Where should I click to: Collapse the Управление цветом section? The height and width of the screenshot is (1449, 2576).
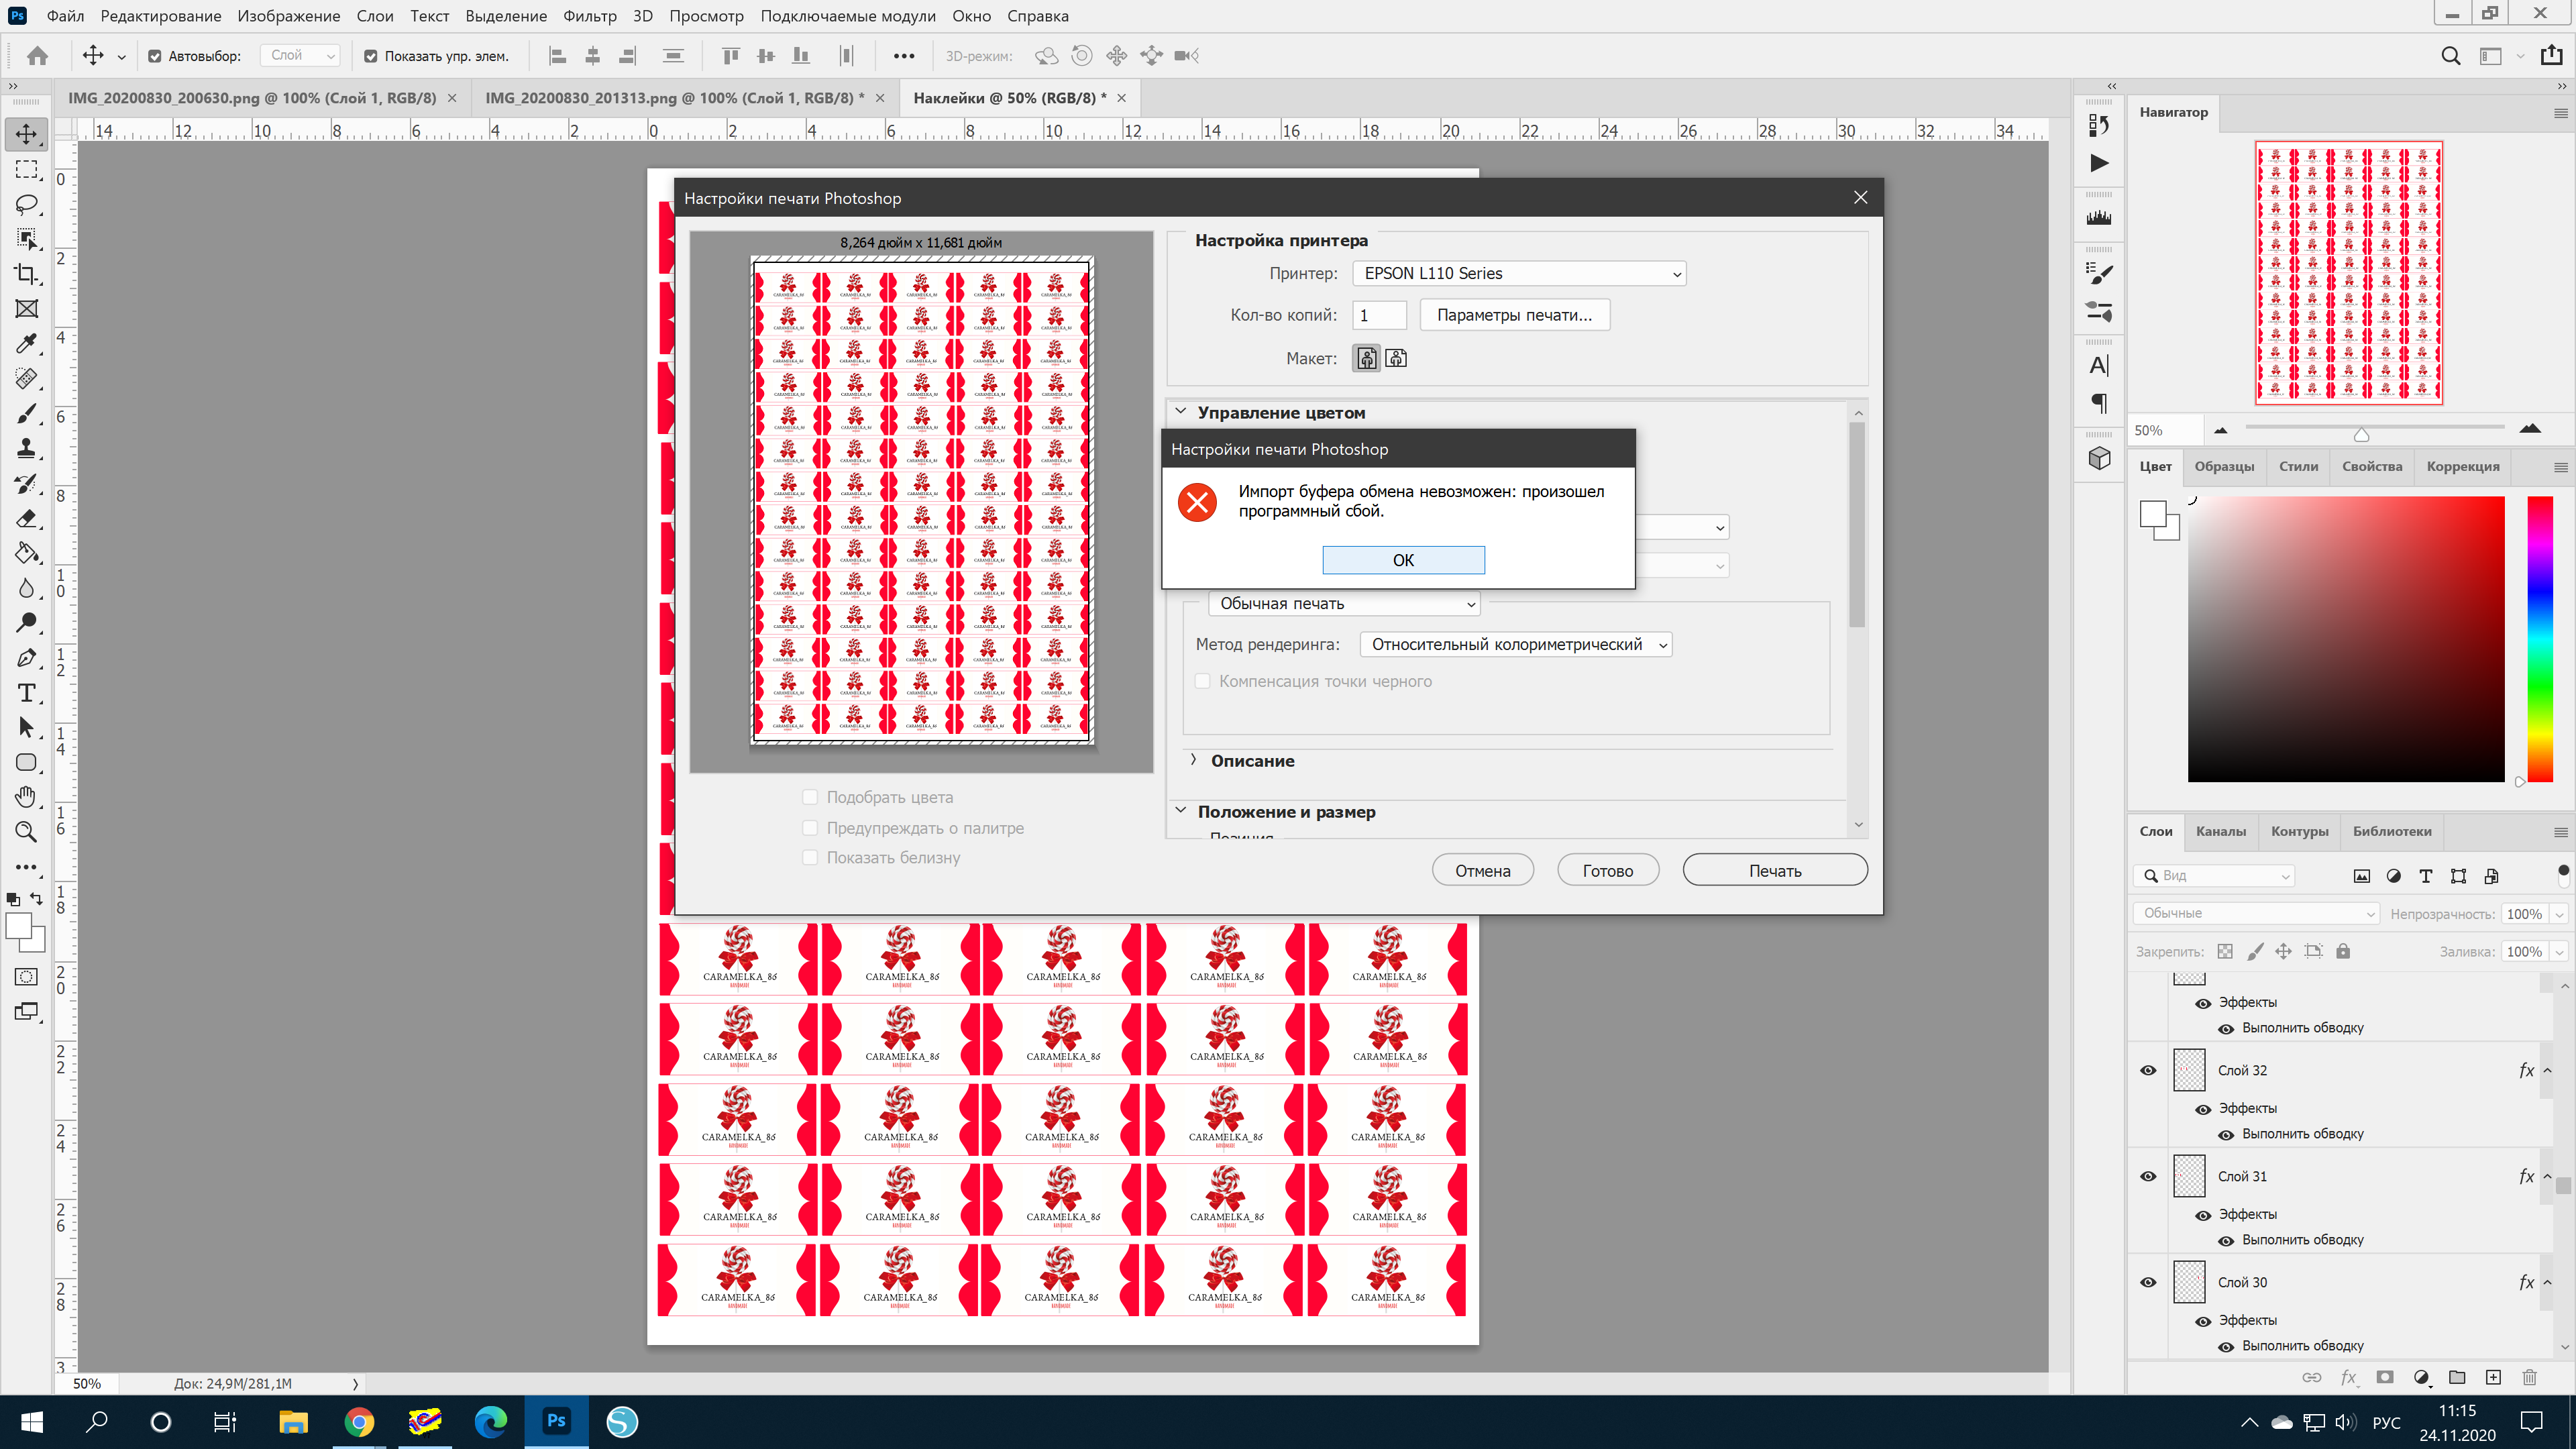click(1180, 412)
